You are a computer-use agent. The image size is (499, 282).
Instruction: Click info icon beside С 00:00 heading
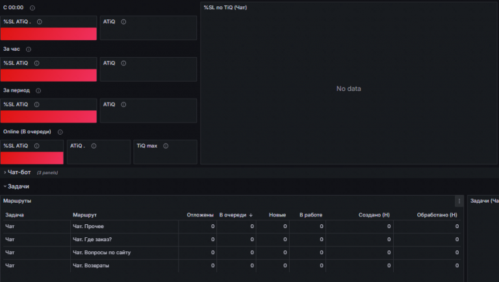(32, 8)
